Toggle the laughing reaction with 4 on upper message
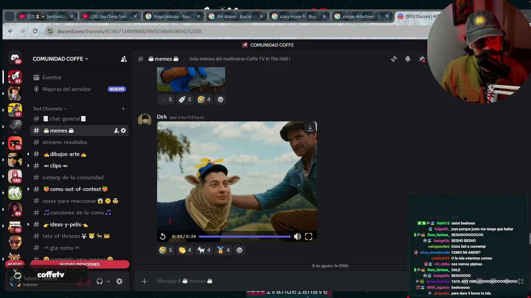 (x=204, y=99)
